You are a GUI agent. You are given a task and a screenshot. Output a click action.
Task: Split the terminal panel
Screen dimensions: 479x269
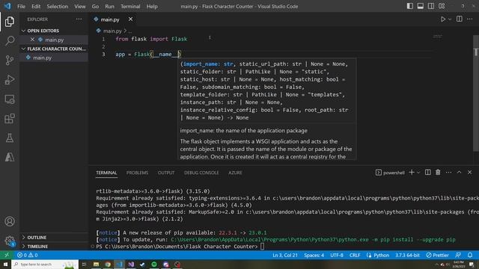point(427,173)
